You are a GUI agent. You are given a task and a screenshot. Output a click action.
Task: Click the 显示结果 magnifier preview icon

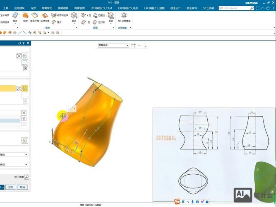tap(26, 177)
